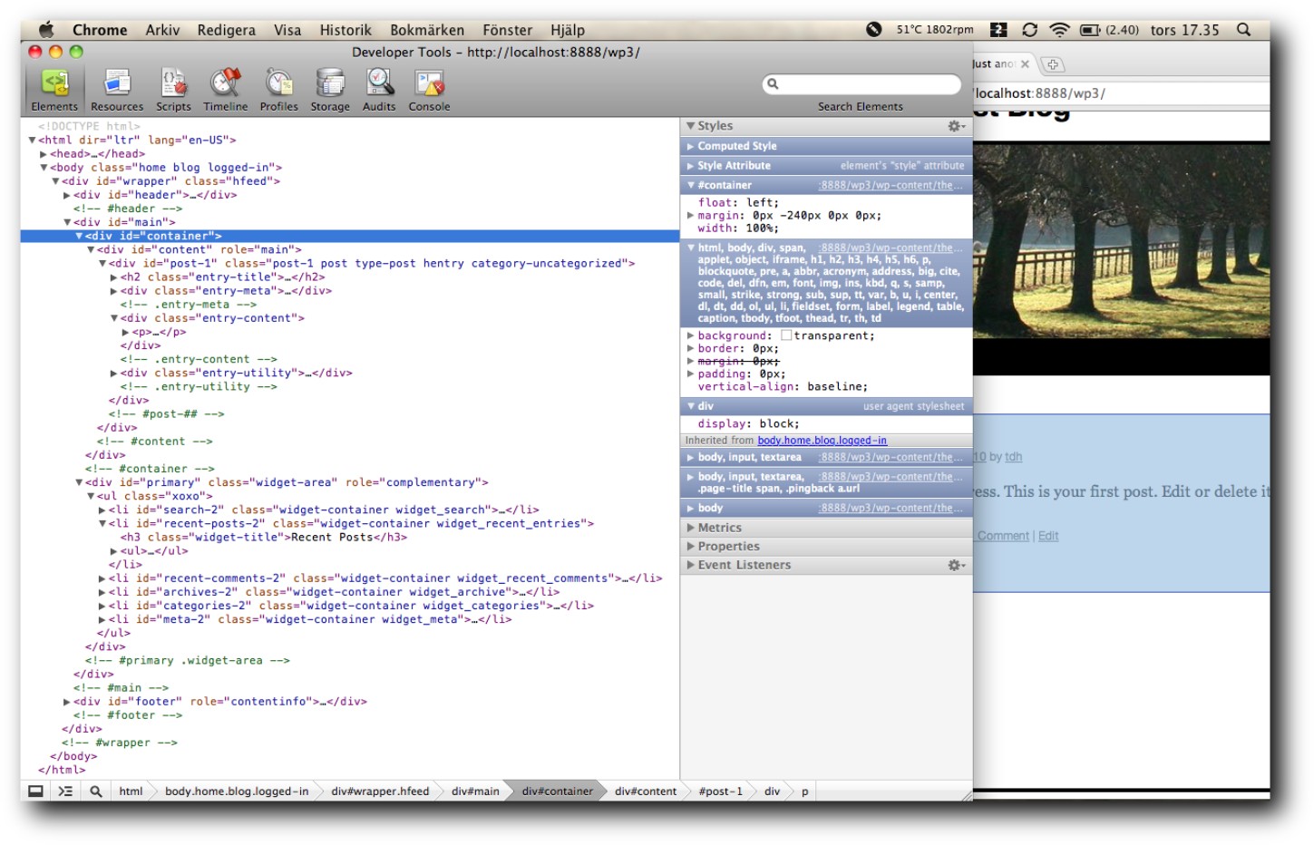Viewport: 1314px width, 845px height.
Task: Open the Hjälp menu
Action: pos(568,30)
